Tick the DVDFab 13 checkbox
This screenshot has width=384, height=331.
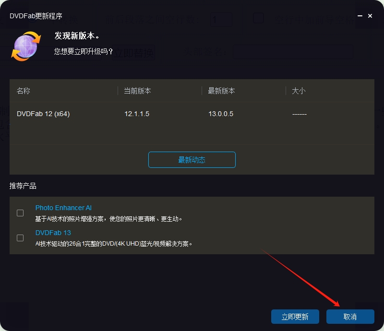click(x=20, y=238)
